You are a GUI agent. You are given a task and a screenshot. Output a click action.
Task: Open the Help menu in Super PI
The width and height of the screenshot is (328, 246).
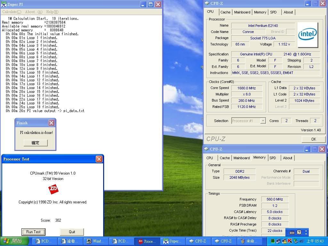pyautogui.click(x=52, y=12)
